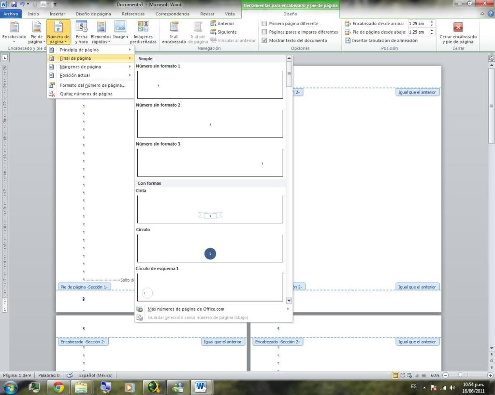Open Diseño de página tab
Screen dimensions: 495x395
(93, 14)
